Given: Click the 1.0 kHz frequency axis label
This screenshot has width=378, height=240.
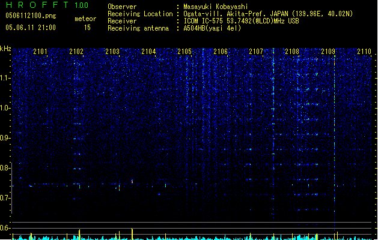Looking at the screenshot, I should (5, 108).
